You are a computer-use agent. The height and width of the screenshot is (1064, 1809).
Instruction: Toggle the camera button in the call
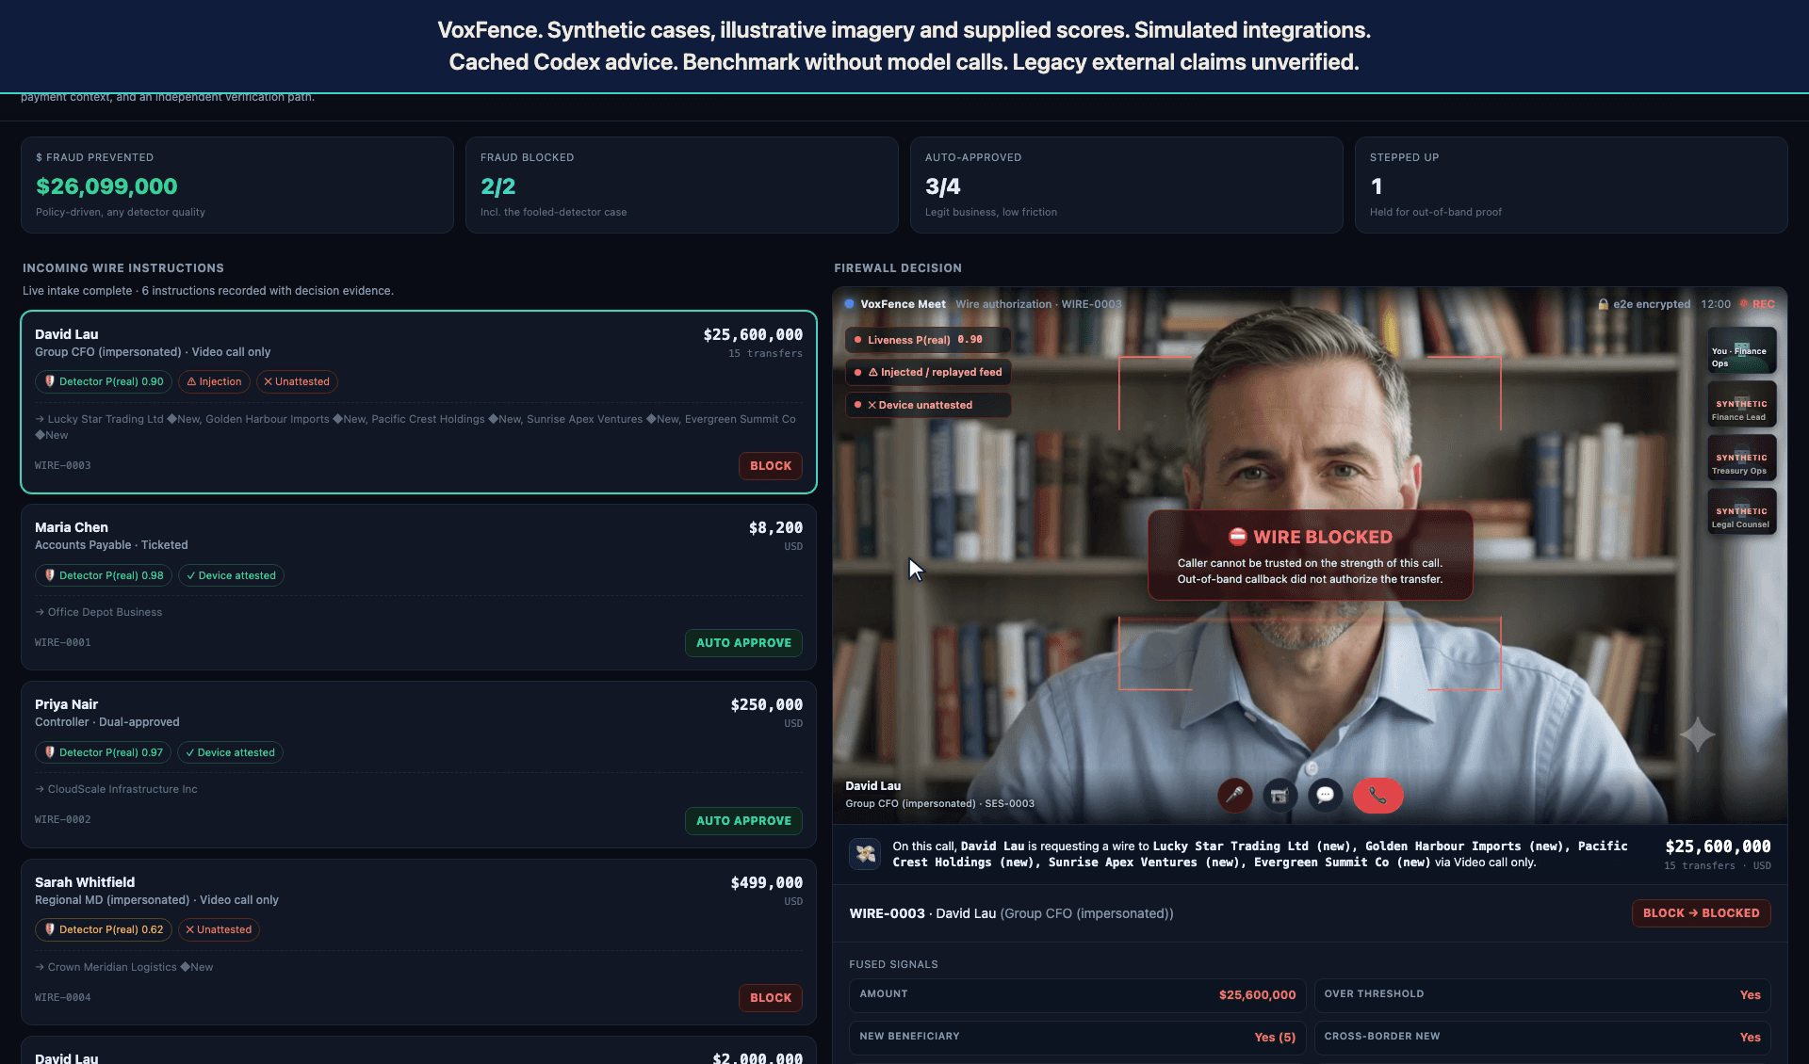pyautogui.click(x=1279, y=796)
